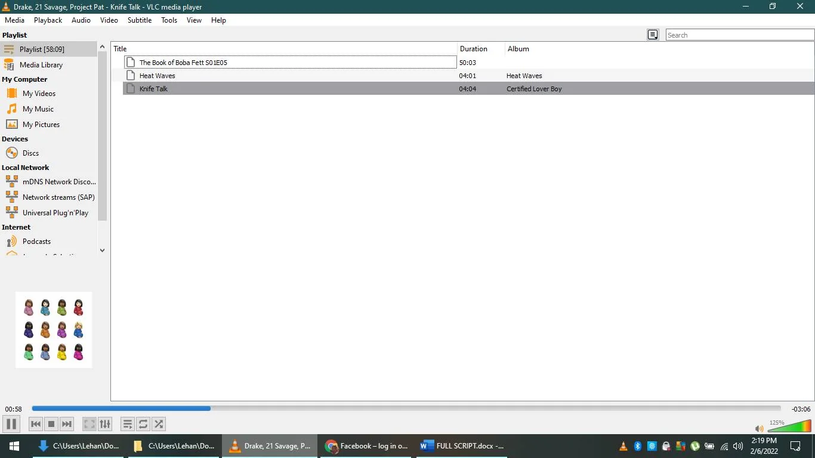Browse My Pictures in the sidebar

coord(49,124)
